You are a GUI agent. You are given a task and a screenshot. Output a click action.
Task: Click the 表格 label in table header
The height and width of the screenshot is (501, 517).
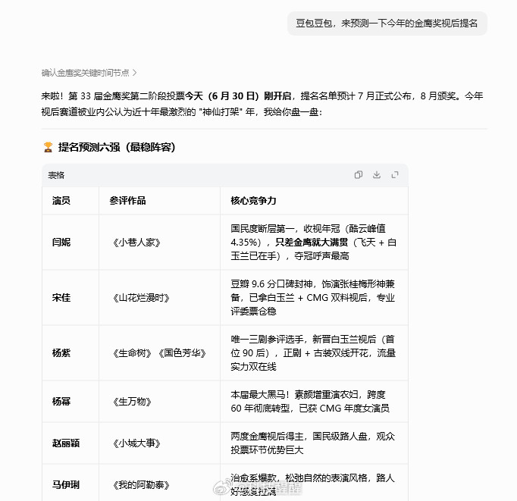(x=56, y=175)
